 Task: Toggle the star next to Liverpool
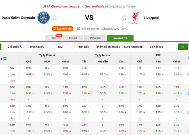(124, 18)
